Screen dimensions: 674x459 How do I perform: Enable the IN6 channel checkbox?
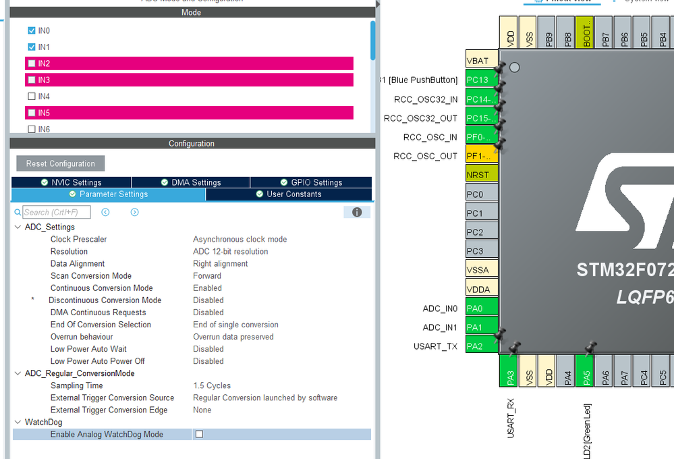click(x=32, y=129)
